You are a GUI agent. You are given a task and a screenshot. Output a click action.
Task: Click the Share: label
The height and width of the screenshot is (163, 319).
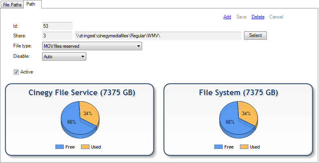[x=20, y=36]
